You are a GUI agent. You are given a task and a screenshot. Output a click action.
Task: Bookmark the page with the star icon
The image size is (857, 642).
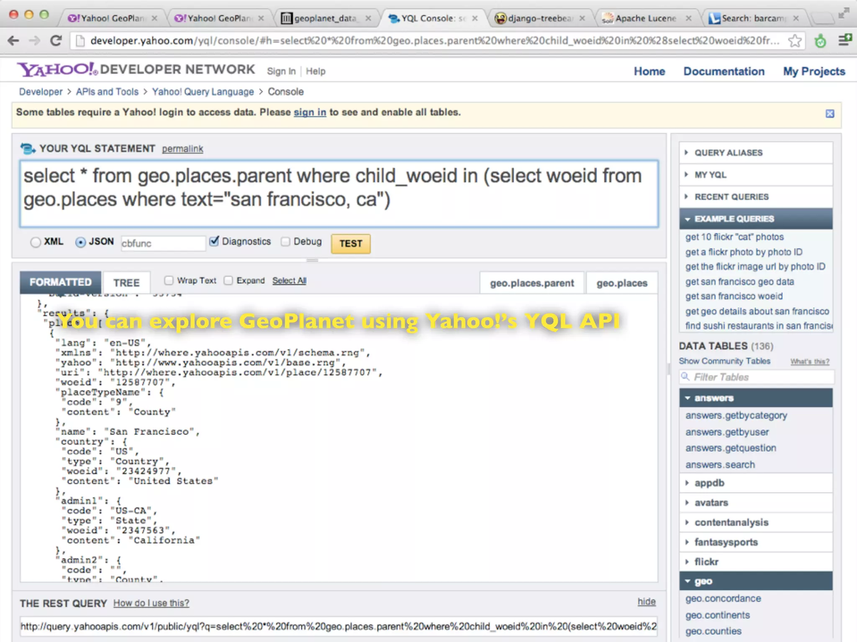tap(794, 41)
